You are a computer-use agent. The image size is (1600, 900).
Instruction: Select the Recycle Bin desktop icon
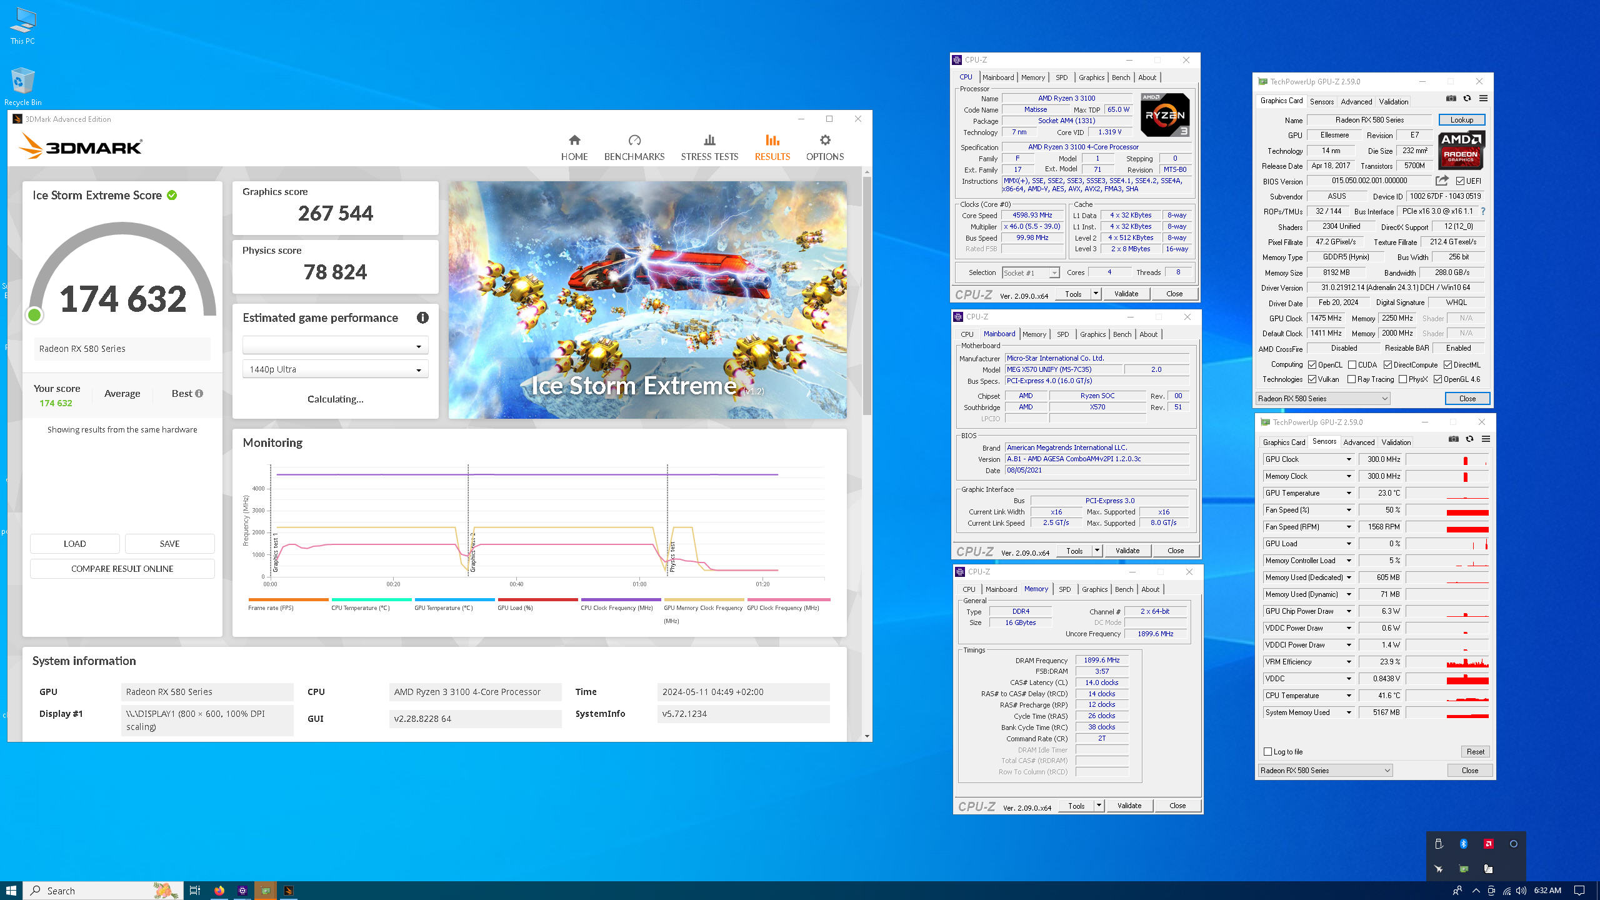coord(22,86)
